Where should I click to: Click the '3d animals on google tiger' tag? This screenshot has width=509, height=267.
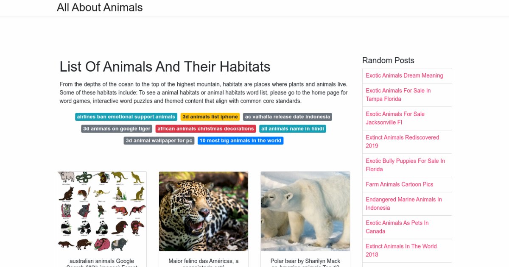pyautogui.click(x=117, y=128)
